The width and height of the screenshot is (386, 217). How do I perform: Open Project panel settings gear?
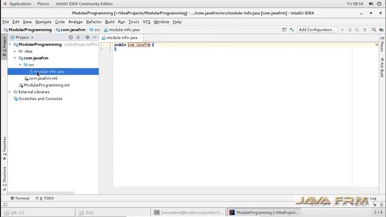point(87,37)
